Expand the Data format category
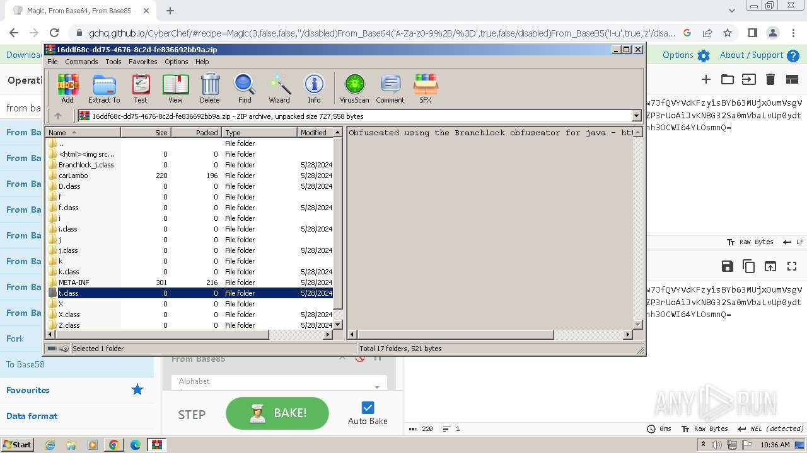807x453 pixels. click(77, 416)
